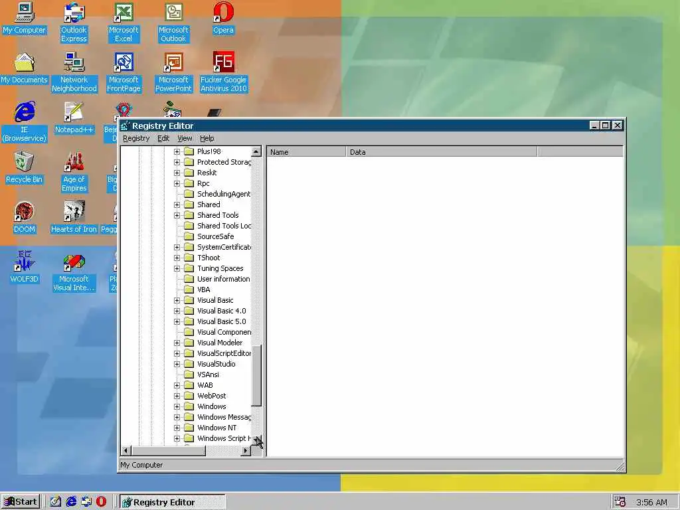Click the first quick launch notepad icon
680x510 pixels.
(x=56, y=502)
